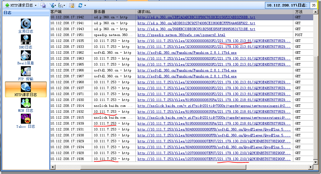Click the horizontal scrollbar thumb
The image size is (321, 174).
click(163, 167)
